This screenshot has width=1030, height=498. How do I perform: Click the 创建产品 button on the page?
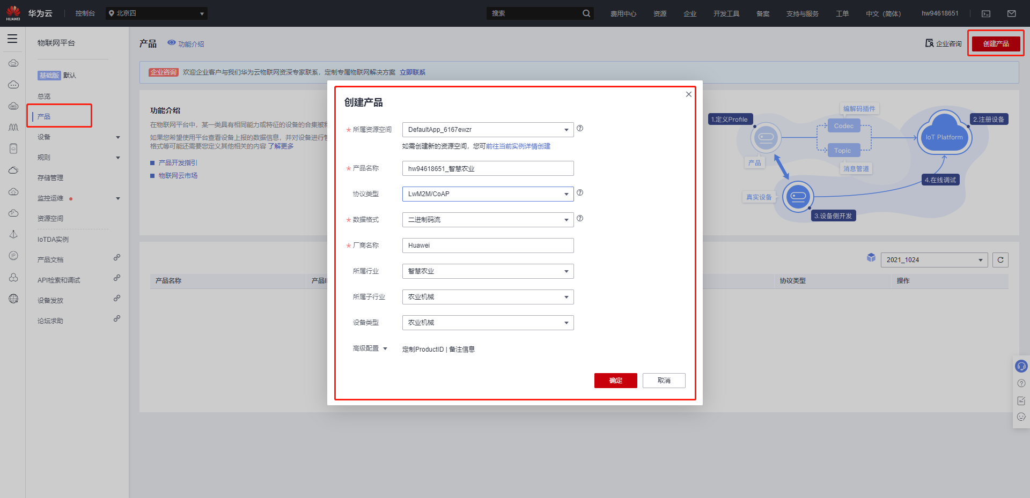point(996,43)
